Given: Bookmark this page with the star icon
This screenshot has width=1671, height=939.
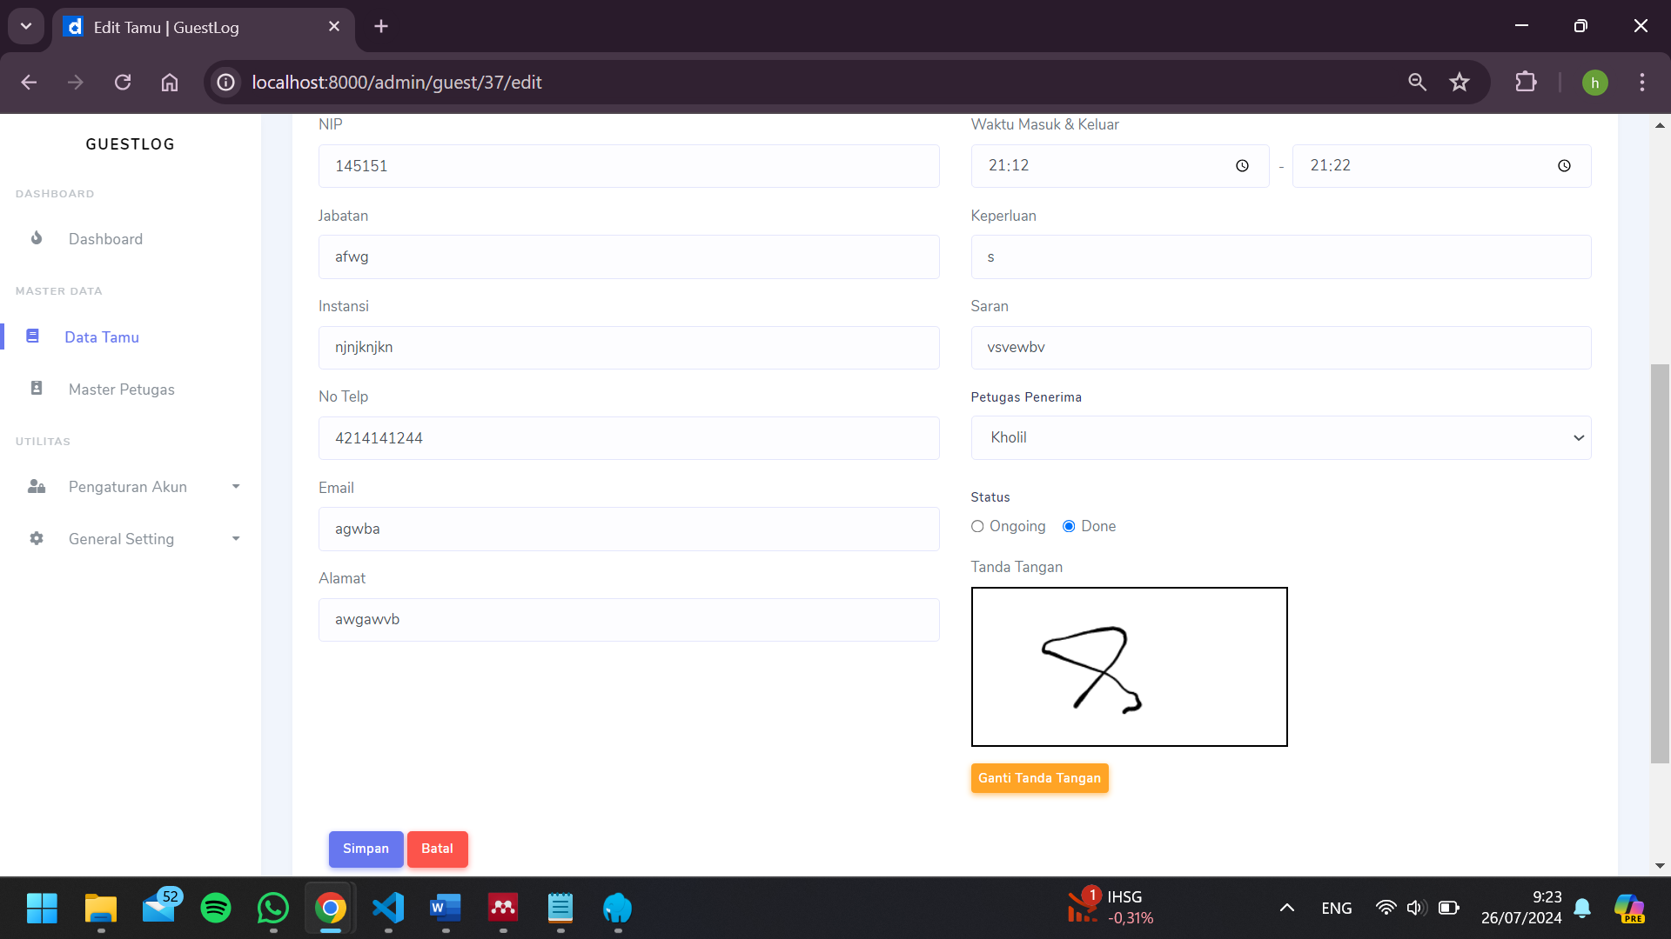Looking at the screenshot, I should coord(1460,83).
